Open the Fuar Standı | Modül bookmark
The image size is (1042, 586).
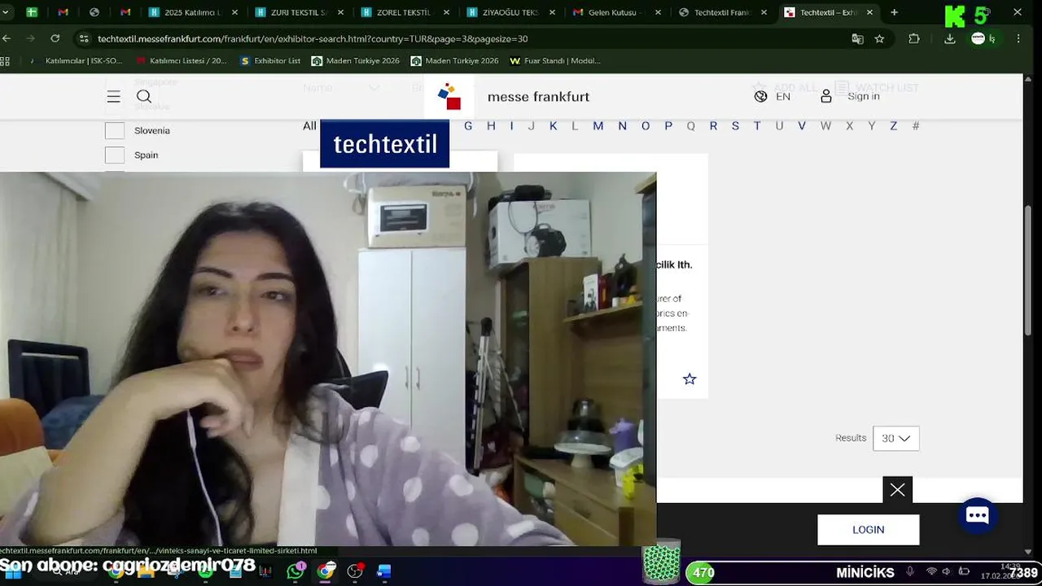[x=554, y=61]
